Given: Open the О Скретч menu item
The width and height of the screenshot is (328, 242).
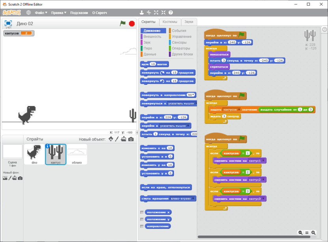Looking at the screenshot, I should click(x=100, y=13).
